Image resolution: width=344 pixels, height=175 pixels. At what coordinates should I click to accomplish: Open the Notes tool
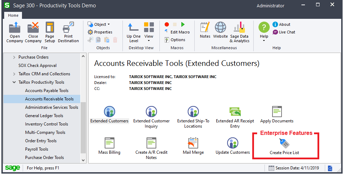[x=205, y=30]
